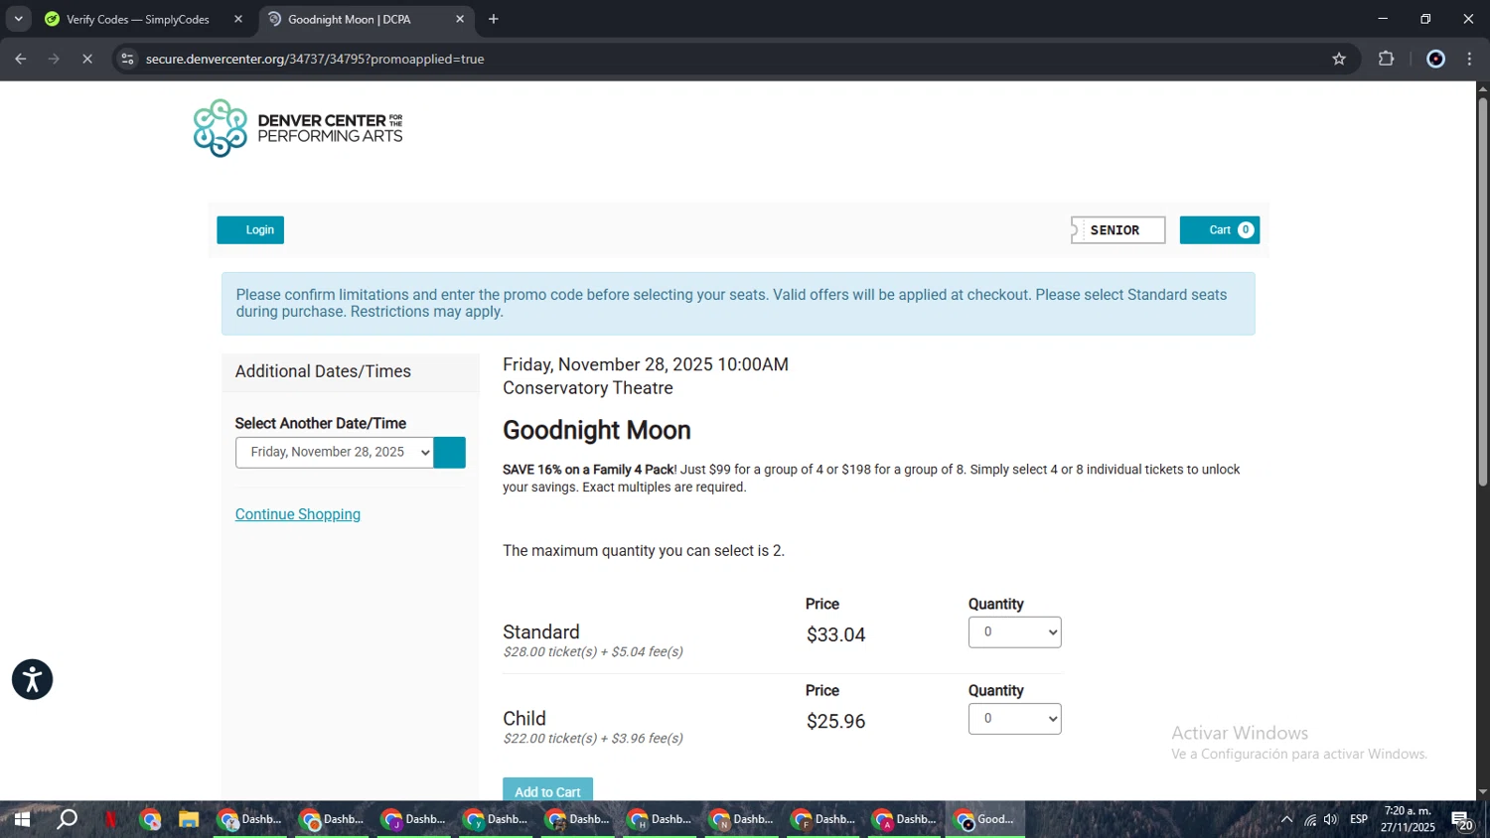1490x838 pixels.
Task: Click the Denver Center for Performing Arts logo
Action: coord(298,128)
